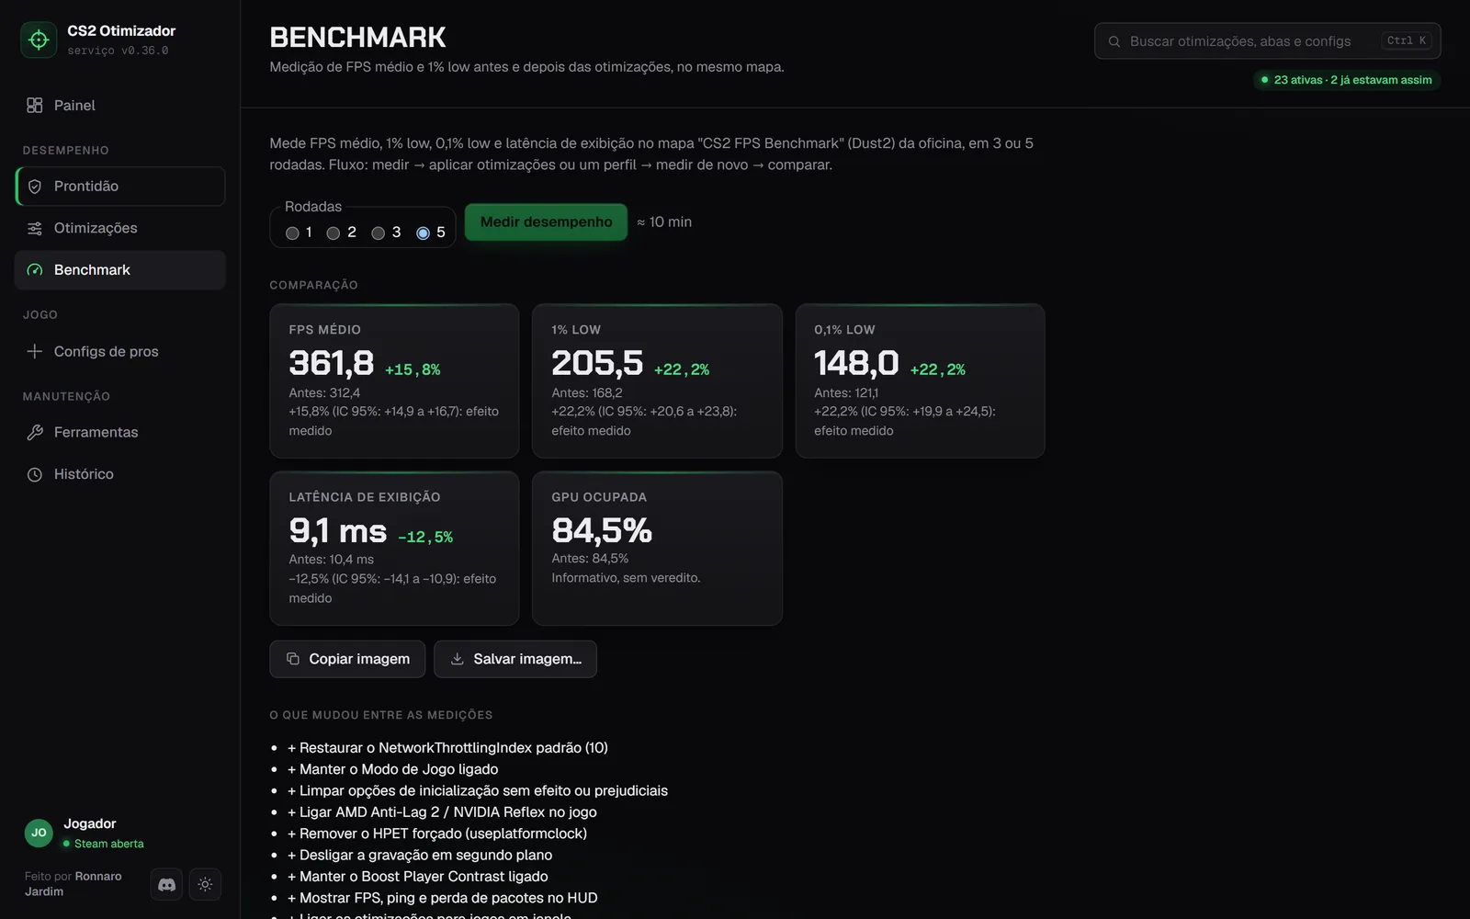Click the Benchmark gauge icon

click(35, 270)
